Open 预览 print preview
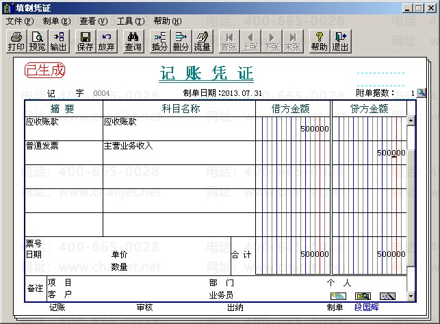Viewport: 440px width, 324px height. pos(37,41)
